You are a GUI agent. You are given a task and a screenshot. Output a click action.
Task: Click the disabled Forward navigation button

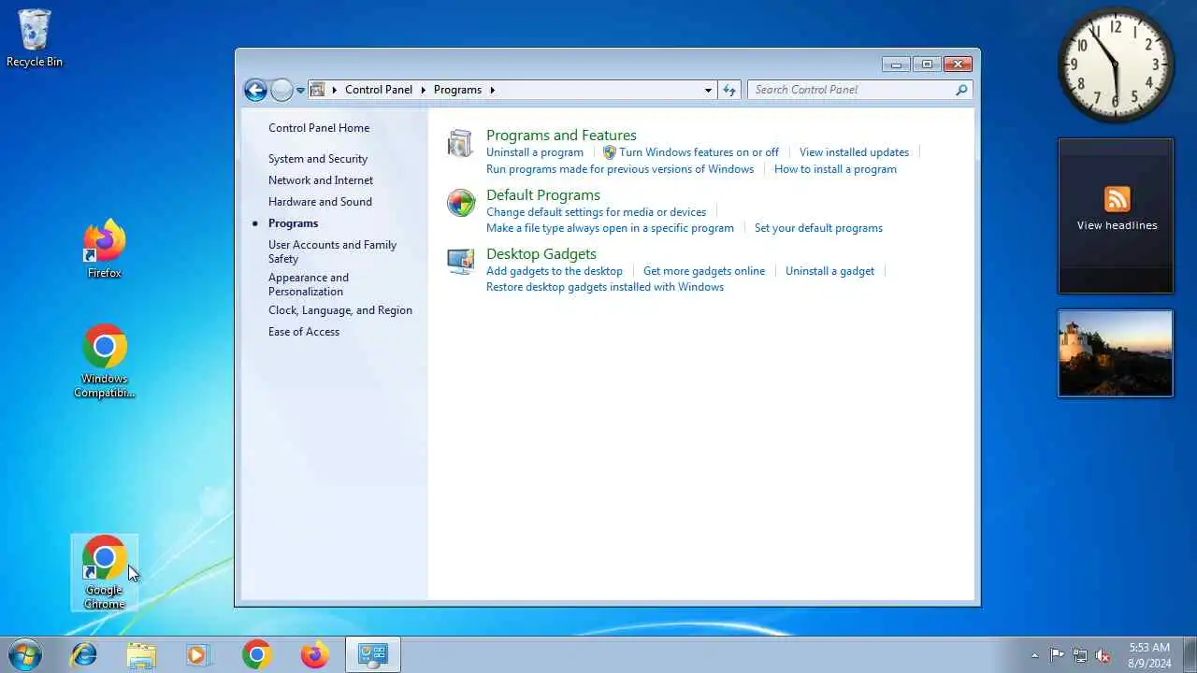point(281,90)
